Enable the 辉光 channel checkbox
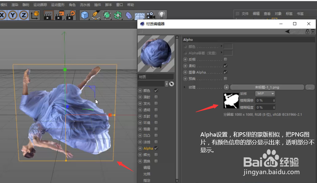The width and height of the screenshot is (317, 183). tap(156, 155)
